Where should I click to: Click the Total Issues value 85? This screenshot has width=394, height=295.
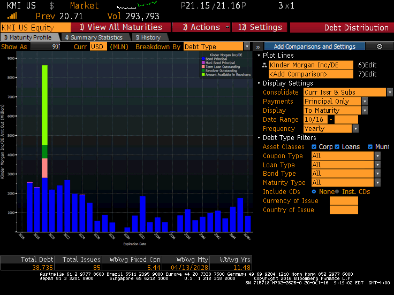(97, 267)
